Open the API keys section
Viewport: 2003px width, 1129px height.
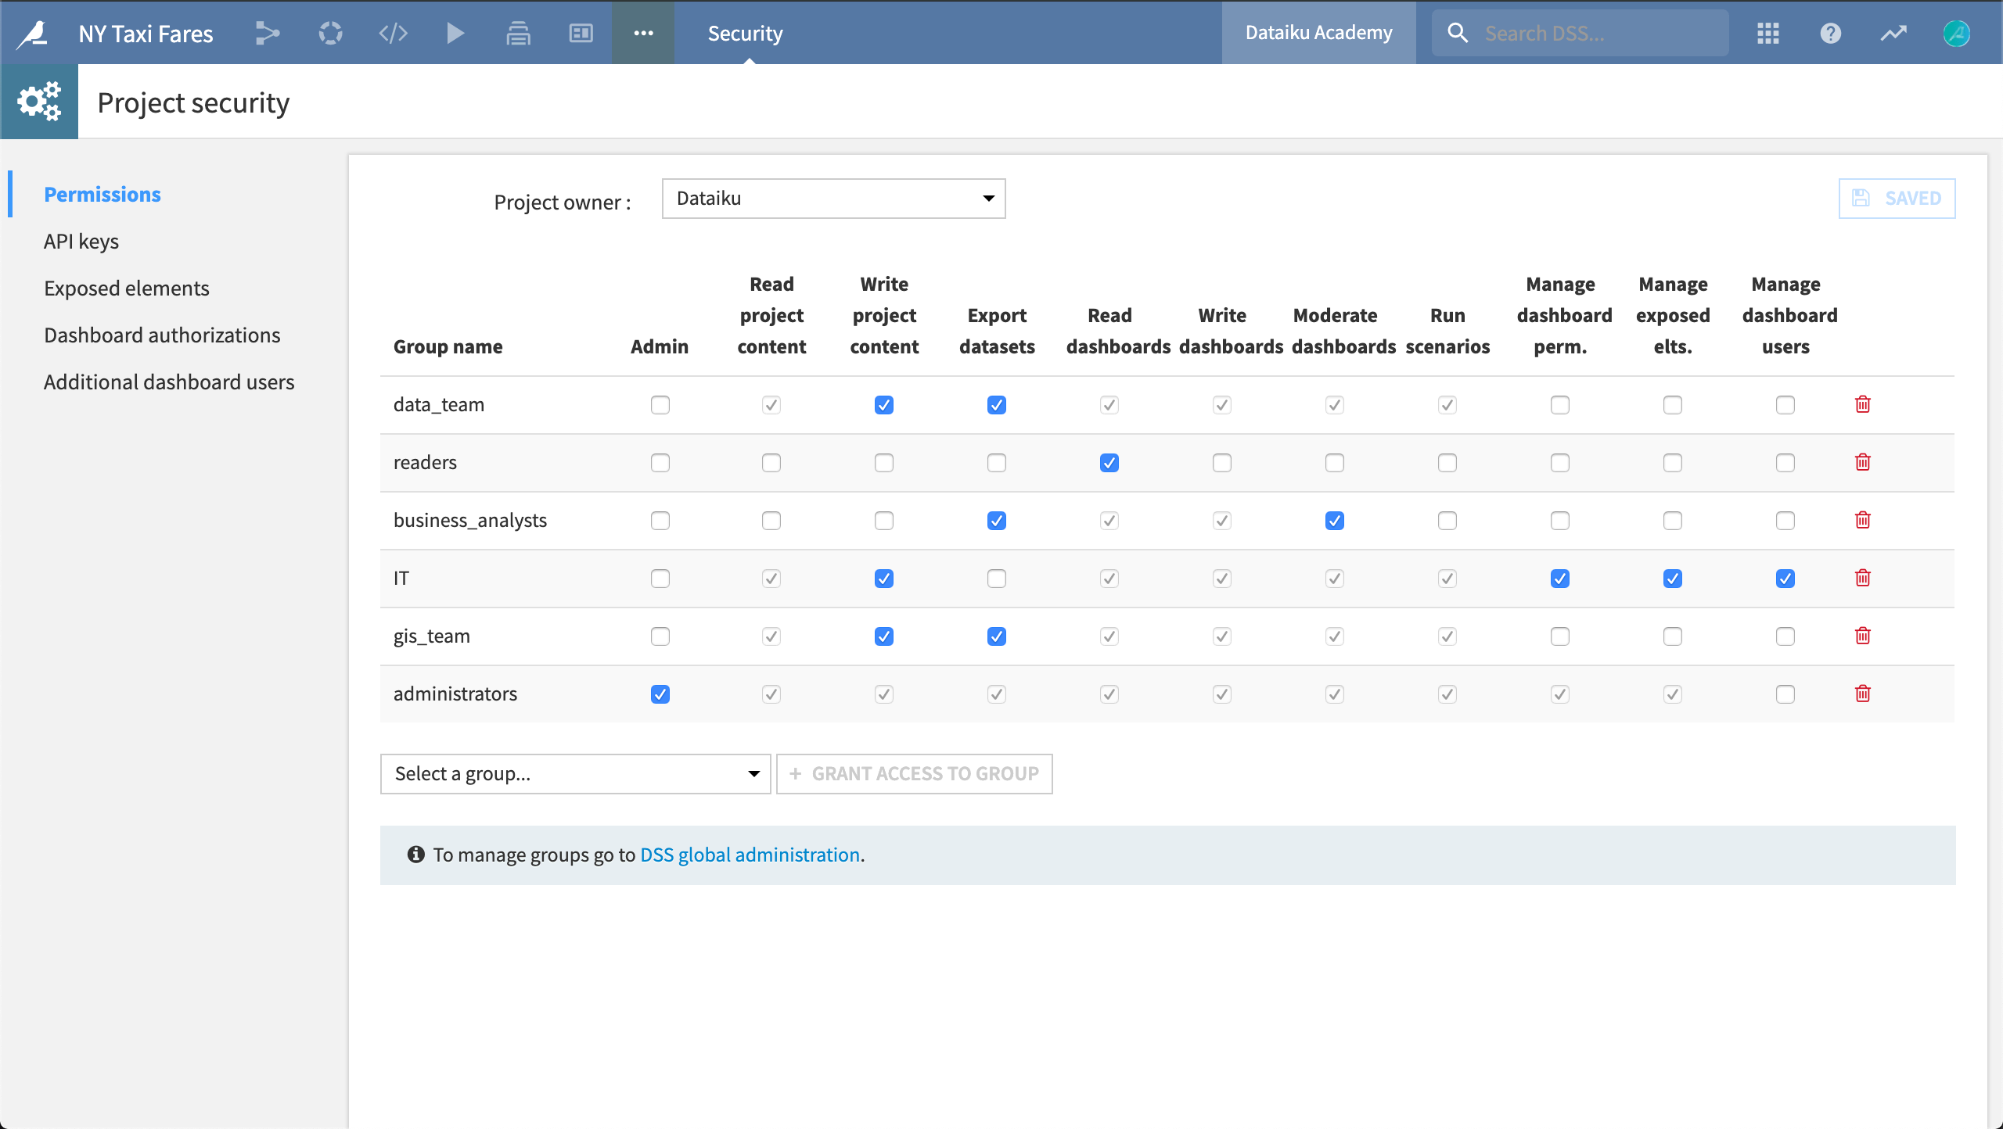[81, 241]
